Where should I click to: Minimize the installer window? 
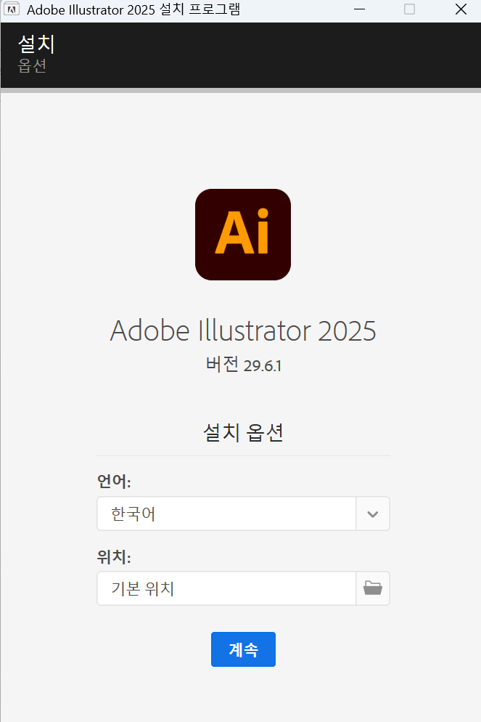[360, 9]
